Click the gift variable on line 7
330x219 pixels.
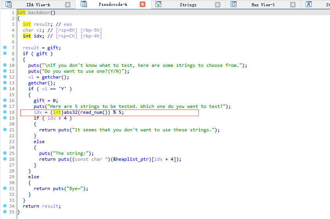(x=52, y=48)
